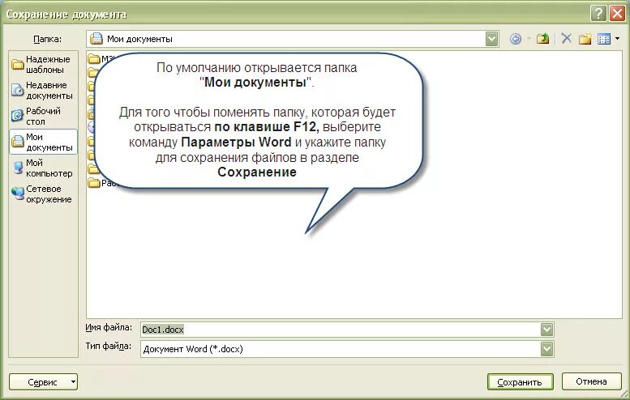Go back to the previous folder

(x=516, y=39)
